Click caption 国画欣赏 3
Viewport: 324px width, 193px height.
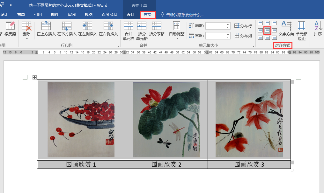[249, 164]
